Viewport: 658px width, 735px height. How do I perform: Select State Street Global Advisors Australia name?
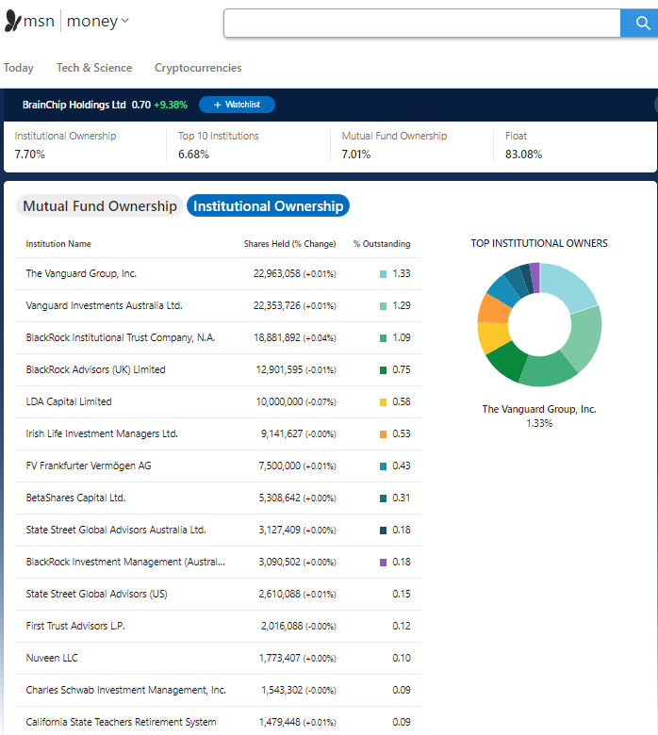(x=116, y=530)
